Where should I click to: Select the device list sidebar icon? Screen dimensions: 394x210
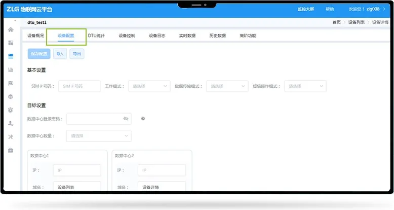pos(11,56)
